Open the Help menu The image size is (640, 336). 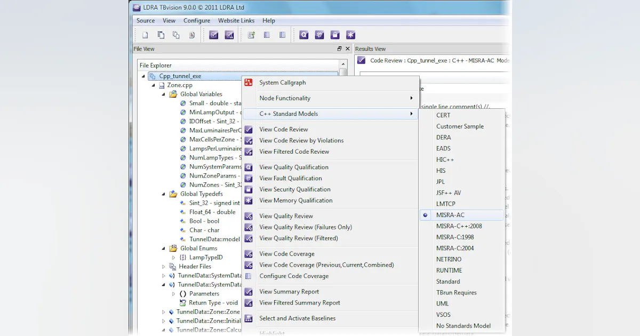(269, 21)
